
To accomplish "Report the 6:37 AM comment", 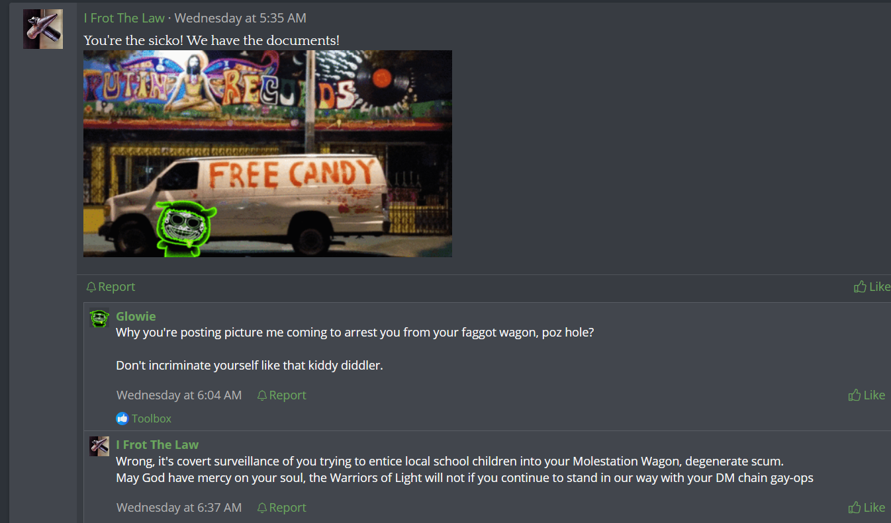I will click(x=281, y=507).
